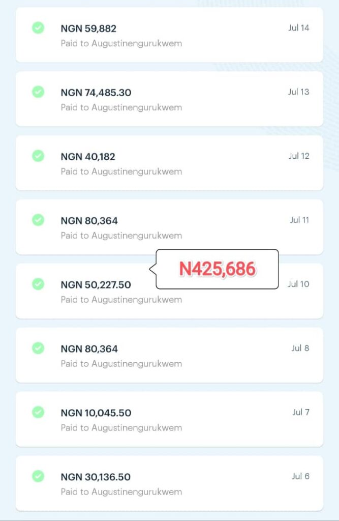Select the NGN 40,182 amount text

88,157
